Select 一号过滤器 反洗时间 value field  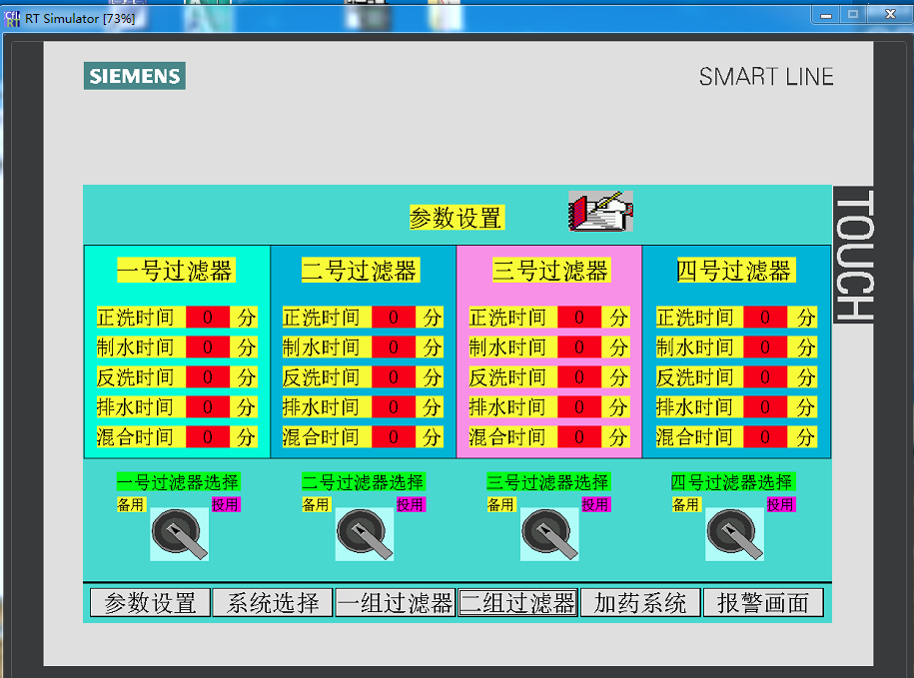coord(208,376)
